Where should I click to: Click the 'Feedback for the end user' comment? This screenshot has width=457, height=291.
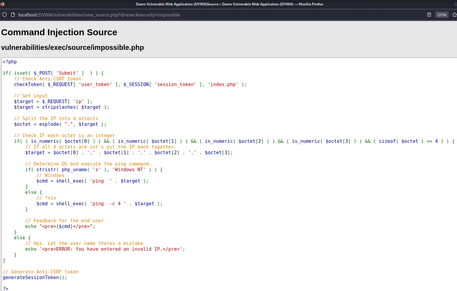[x=64, y=221]
